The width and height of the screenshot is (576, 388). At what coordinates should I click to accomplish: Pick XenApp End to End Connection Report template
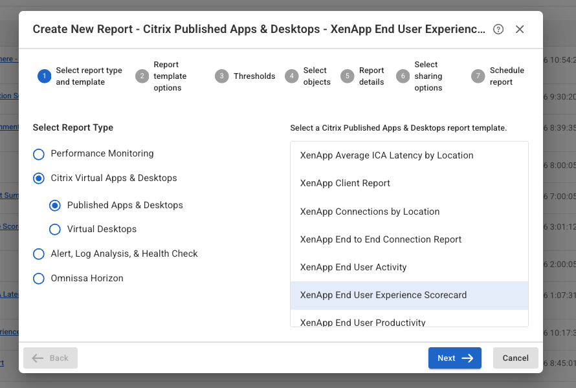point(409,240)
